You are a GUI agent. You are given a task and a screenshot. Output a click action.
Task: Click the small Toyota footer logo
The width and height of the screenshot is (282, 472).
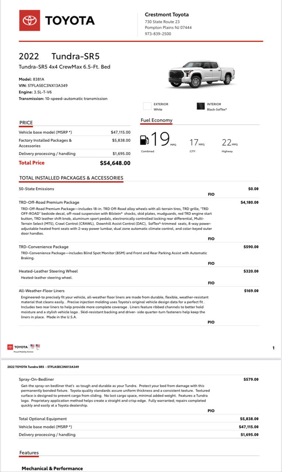(17, 347)
